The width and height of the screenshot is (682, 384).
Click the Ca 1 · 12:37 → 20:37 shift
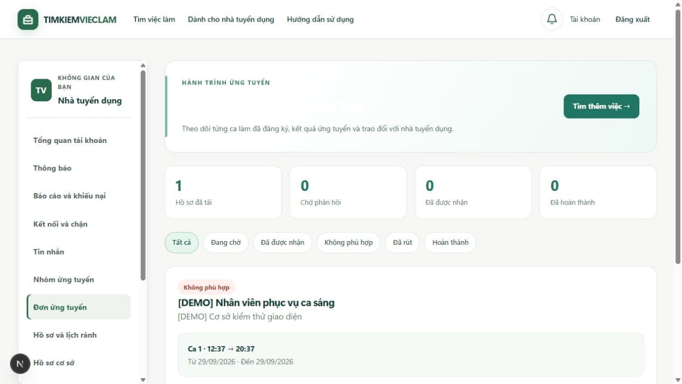pos(411,354)
